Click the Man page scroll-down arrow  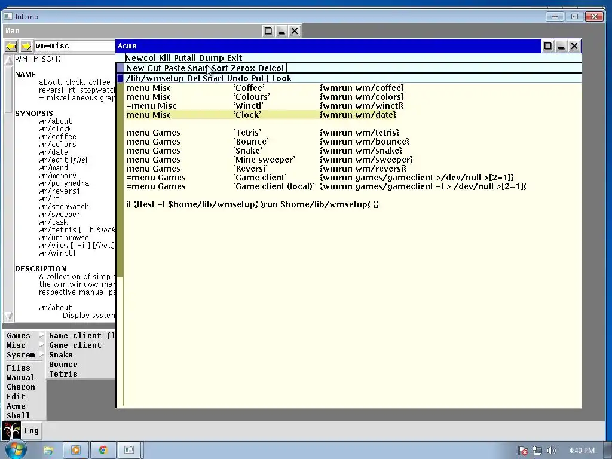pos(8,317)
